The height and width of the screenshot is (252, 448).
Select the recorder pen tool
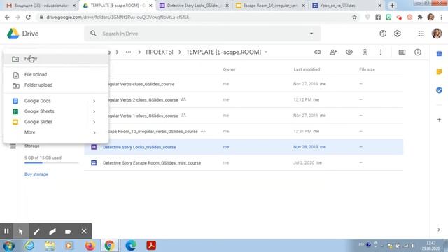pyautogui.click(x=36, y=231)
